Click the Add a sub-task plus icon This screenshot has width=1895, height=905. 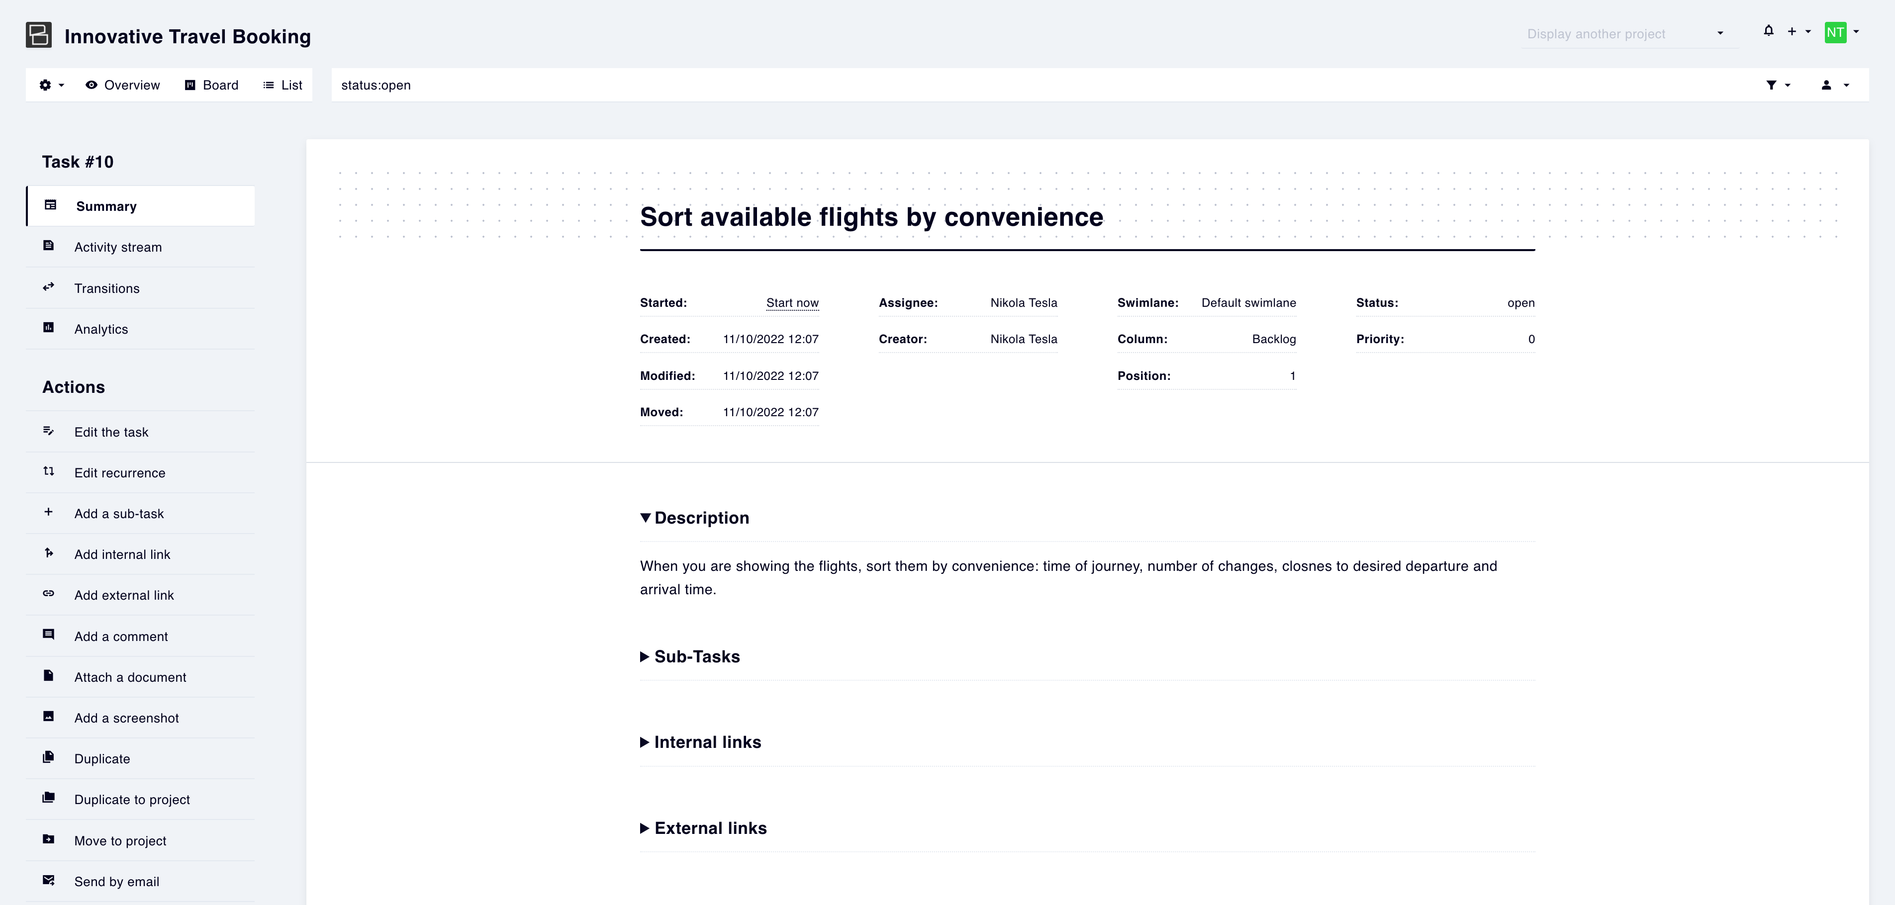click(x=49, y=512)
